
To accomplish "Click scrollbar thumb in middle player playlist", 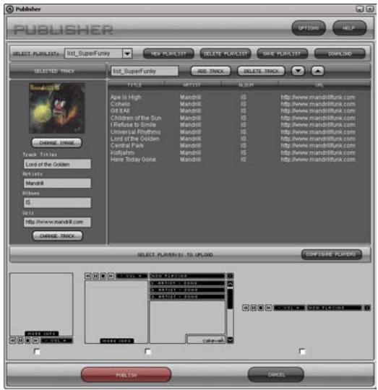I will point(230,298).
